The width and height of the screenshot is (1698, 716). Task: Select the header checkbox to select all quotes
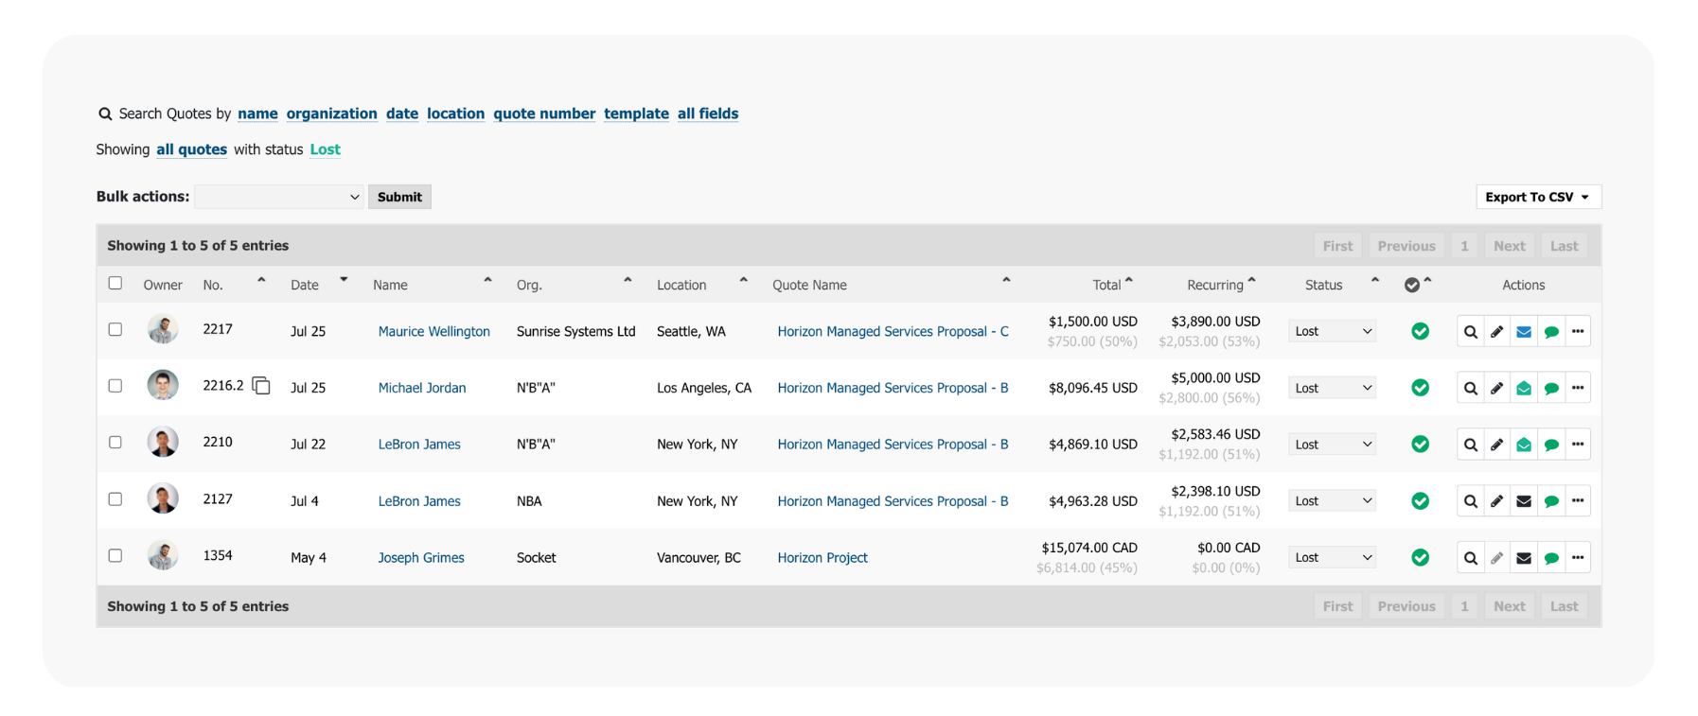point(115,283)
